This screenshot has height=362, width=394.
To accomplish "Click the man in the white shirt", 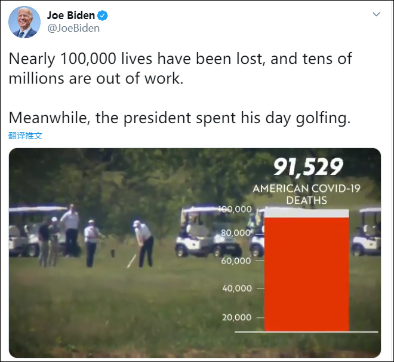I will 70,227.
